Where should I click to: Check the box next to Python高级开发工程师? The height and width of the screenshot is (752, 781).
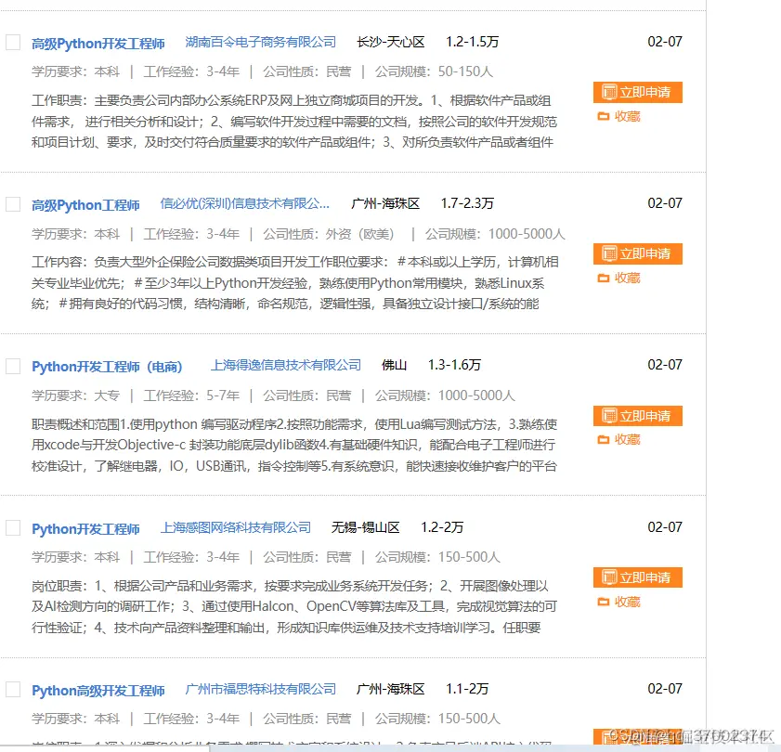click(x=13, y=690)
